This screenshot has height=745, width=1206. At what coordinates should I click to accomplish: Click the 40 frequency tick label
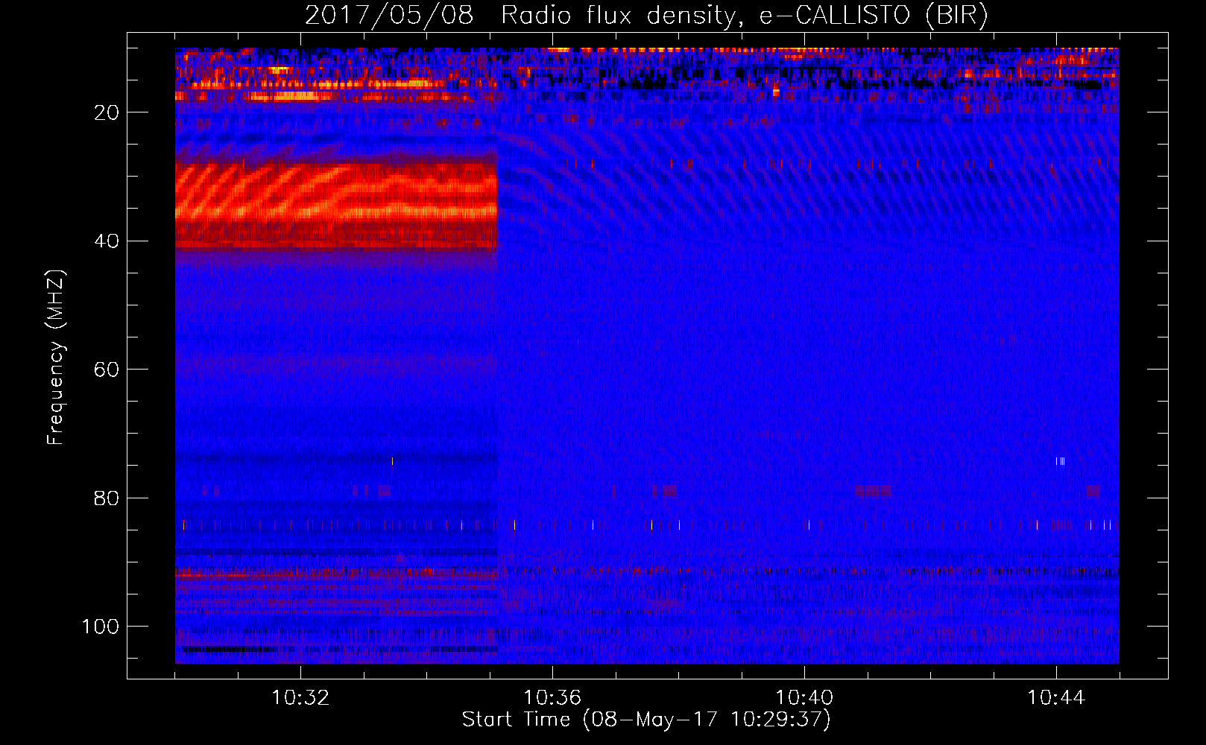[x=107, y=241]
